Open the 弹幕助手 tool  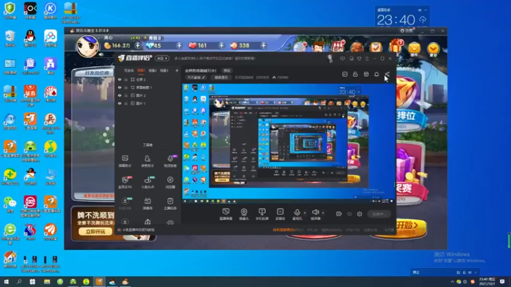click(x=125, y=161)
